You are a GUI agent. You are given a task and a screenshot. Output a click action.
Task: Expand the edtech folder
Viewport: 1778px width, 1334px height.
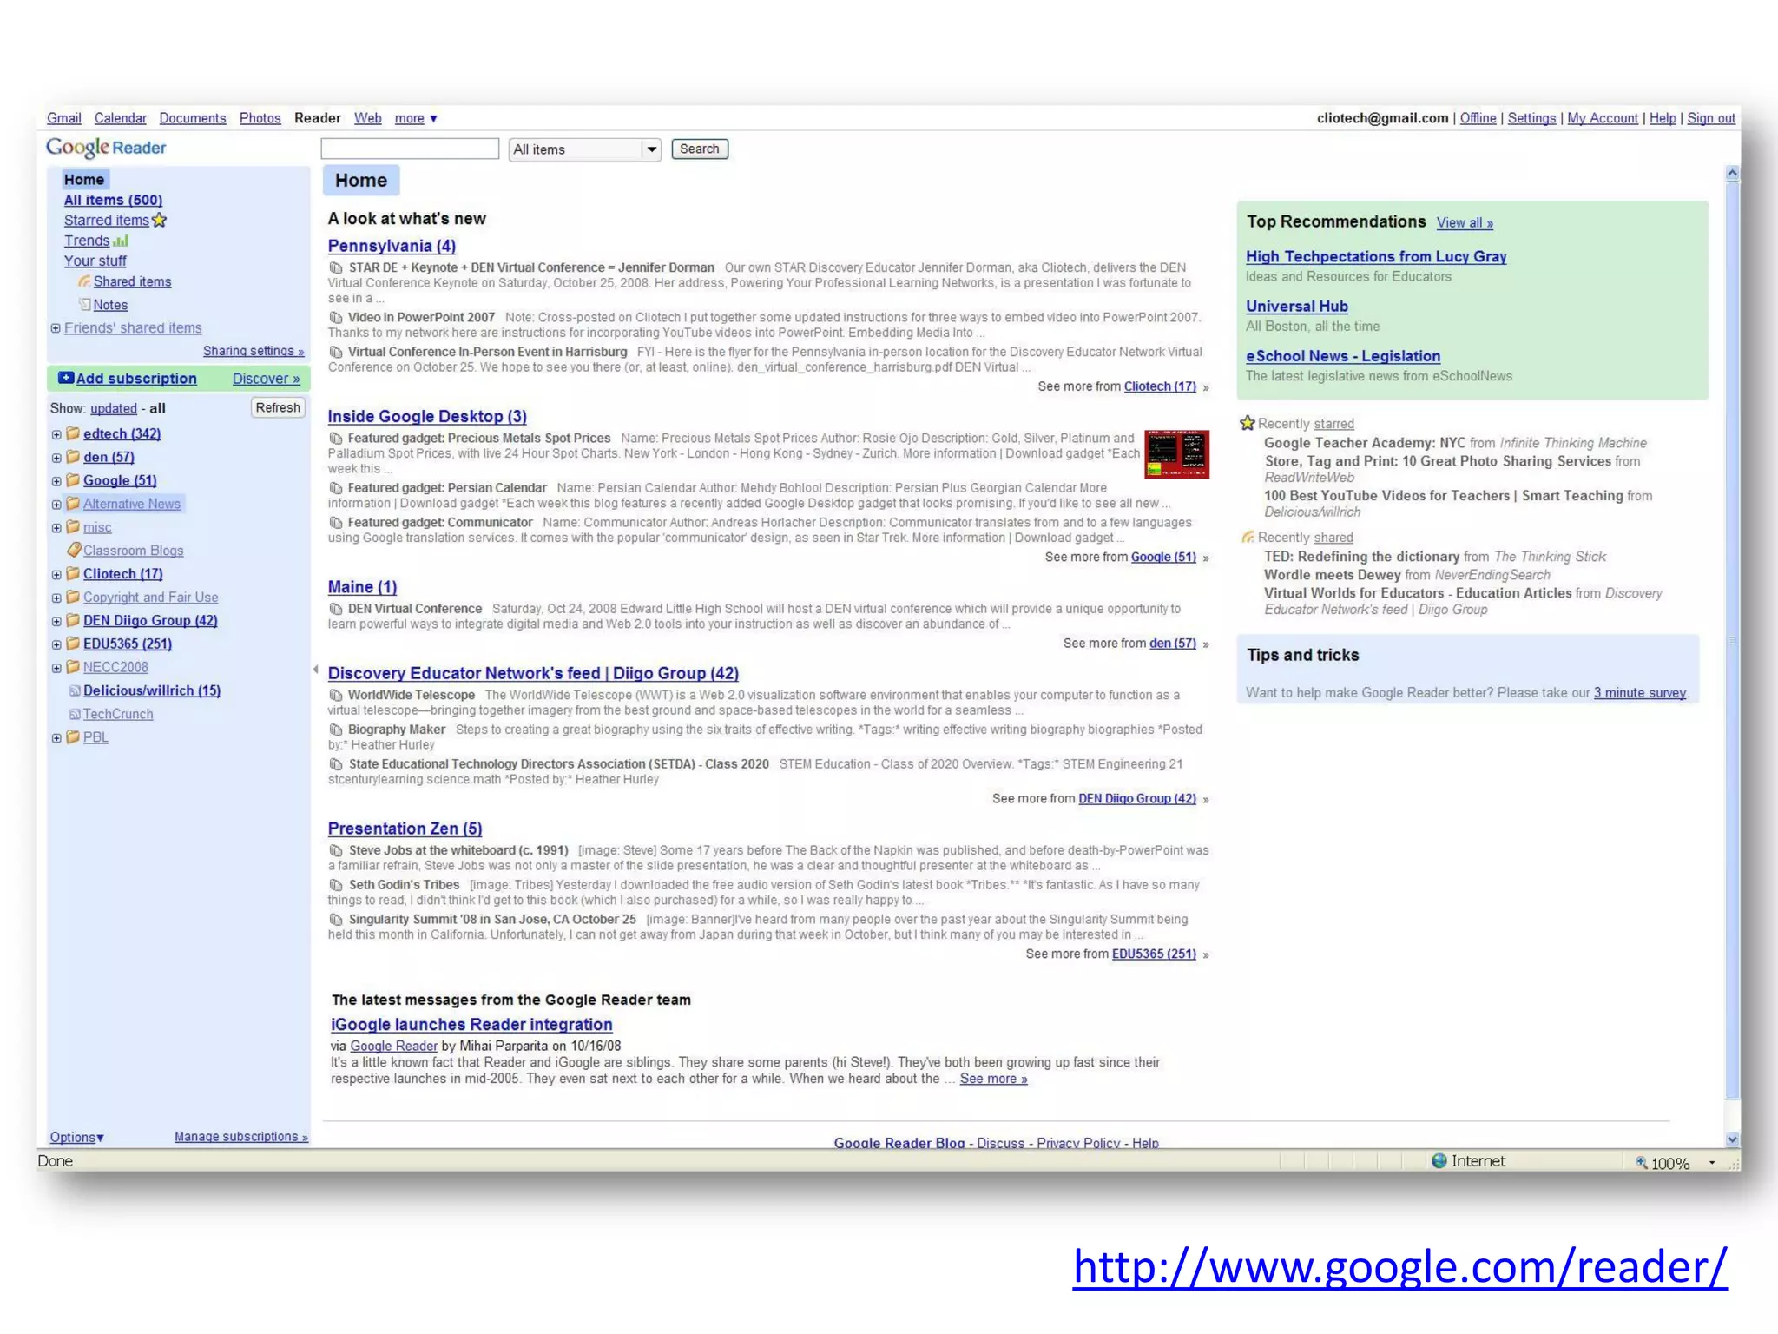[x=56, y=434]
